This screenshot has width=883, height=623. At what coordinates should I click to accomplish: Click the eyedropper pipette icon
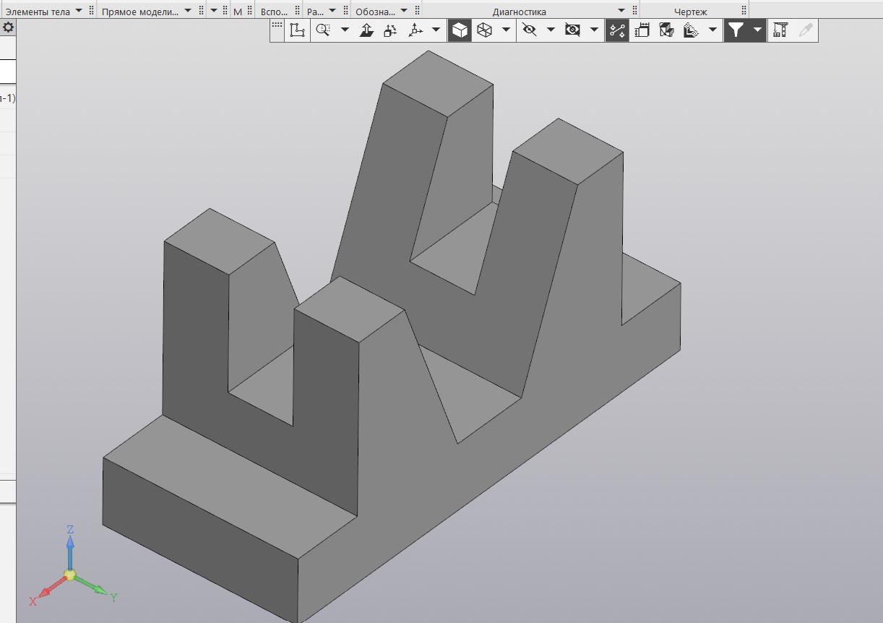(805, 30)
